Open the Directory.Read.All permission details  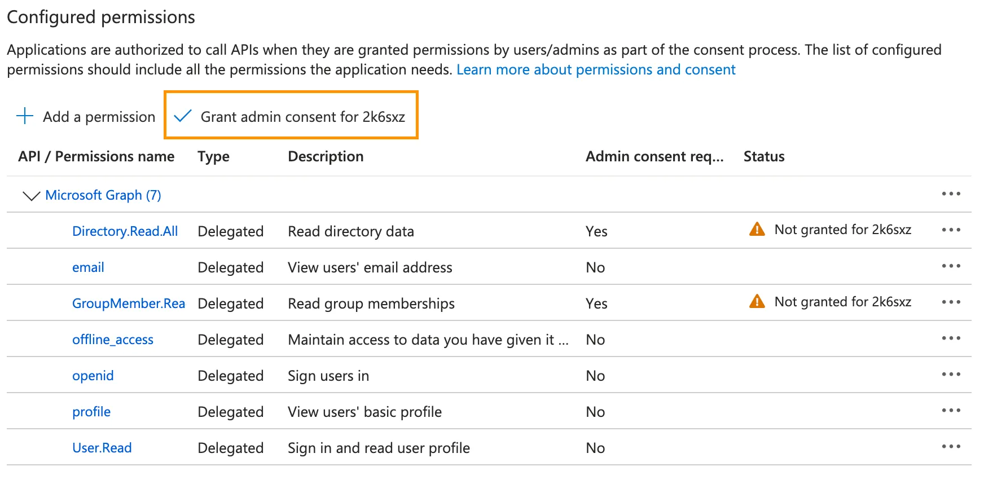(125, 231)
